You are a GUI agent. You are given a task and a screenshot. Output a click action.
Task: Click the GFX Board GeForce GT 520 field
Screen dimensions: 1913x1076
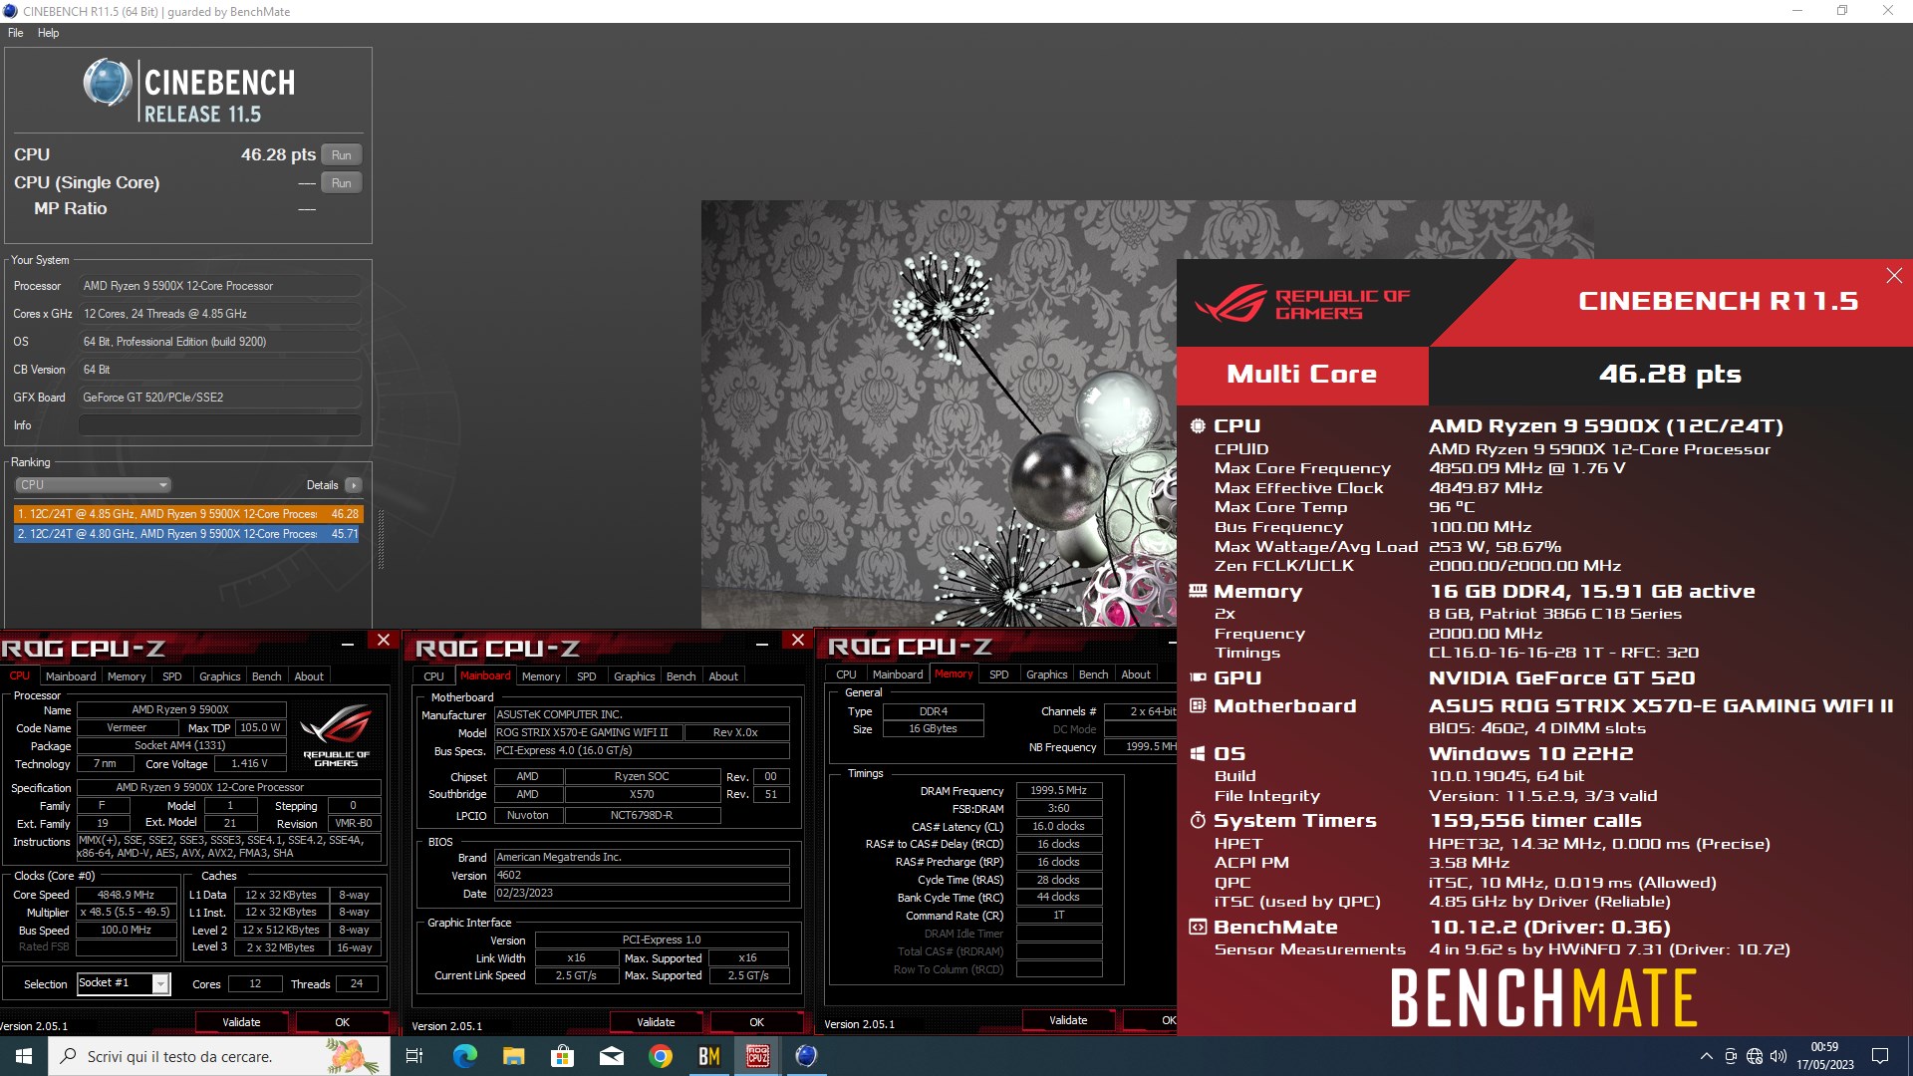click(219, 398)
